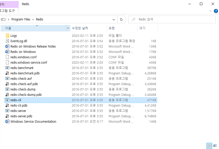This screenshot has height=149, width=219.
Task: Click the EventLog.dll file icon
Action: pyautogui.click(x=7, y=41)
